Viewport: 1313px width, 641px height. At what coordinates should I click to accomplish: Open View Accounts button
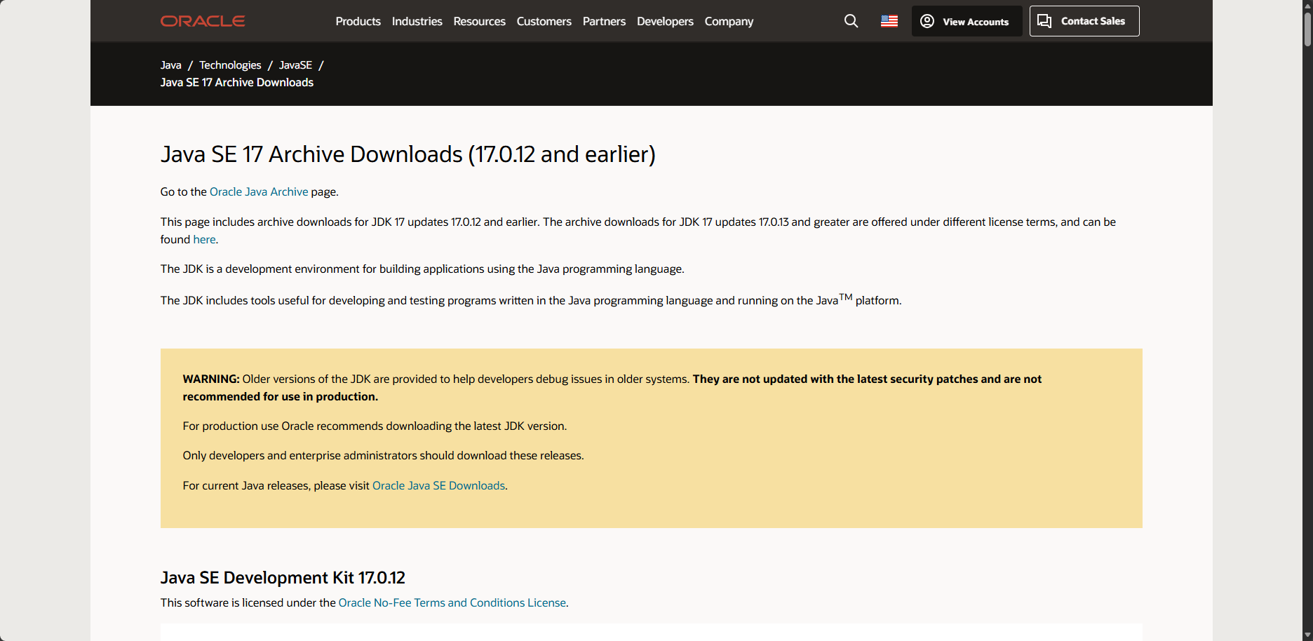coord(967,21)
